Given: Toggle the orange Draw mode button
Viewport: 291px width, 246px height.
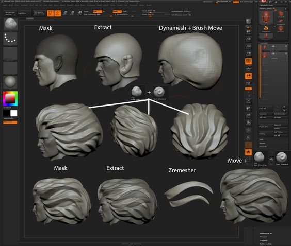Looking at the screenshot, I should tap(58, 13).
